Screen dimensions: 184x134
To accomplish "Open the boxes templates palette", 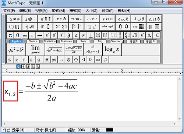I will [154, 27].
